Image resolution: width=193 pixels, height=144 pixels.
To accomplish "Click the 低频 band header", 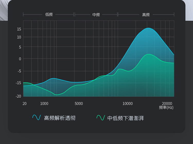I will pyautogui.click(x=49, y=14).
